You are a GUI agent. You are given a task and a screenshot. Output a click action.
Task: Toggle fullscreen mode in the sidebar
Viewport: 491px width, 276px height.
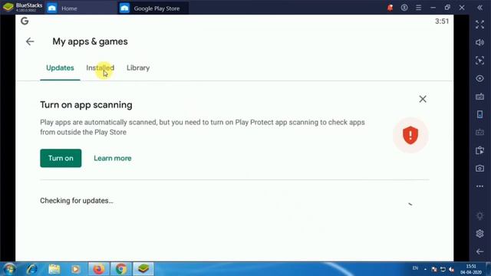[x=479, y=25]
